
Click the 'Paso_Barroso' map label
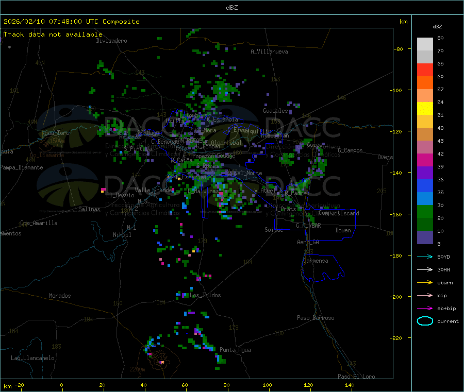[316, 318]
